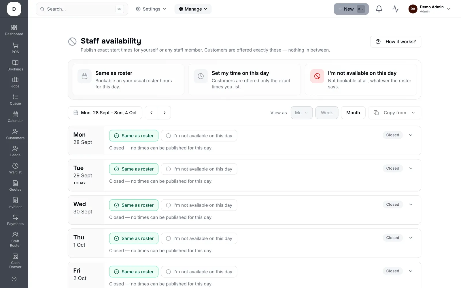Go to Bookings in sidebar
461x288 pixels.
tap(15, 65)
